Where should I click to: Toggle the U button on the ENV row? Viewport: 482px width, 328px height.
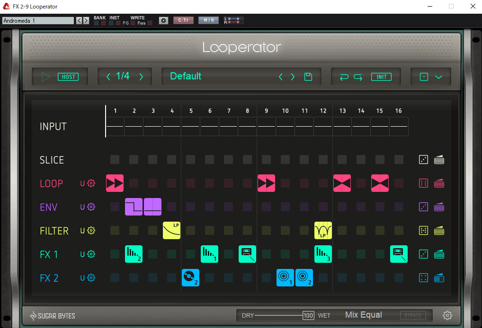click(x=82, y=207)
